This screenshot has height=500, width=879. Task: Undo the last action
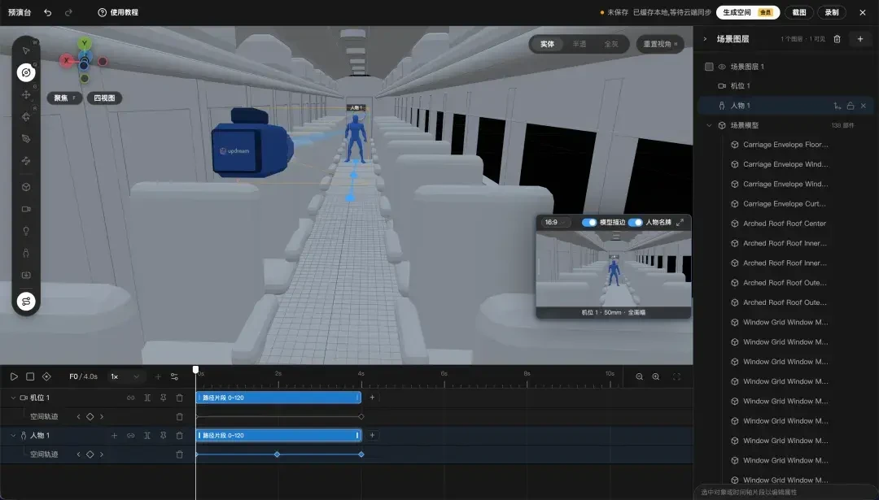coord(48,12)
